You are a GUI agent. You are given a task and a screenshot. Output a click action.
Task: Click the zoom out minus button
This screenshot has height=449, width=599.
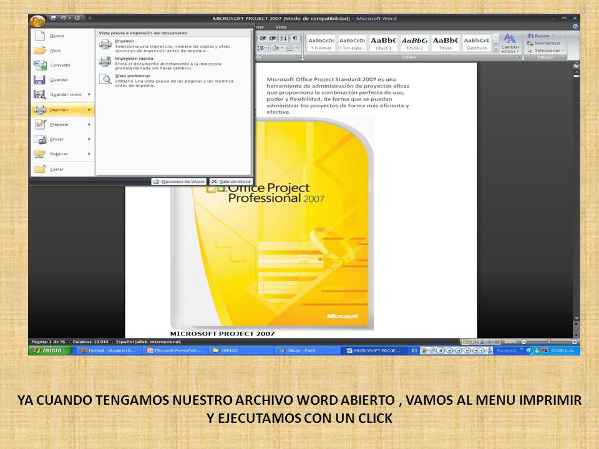[524, 342]
